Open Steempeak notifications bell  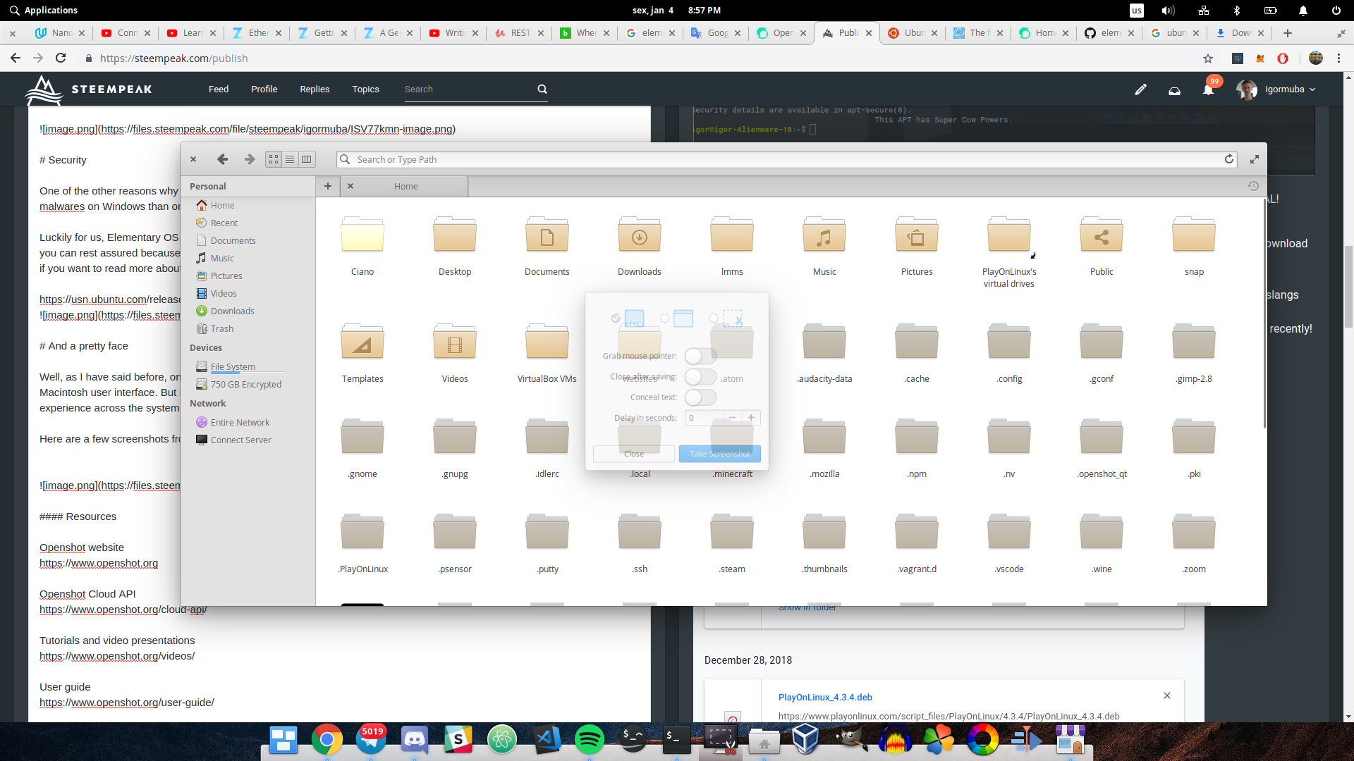click(1208, 89)
